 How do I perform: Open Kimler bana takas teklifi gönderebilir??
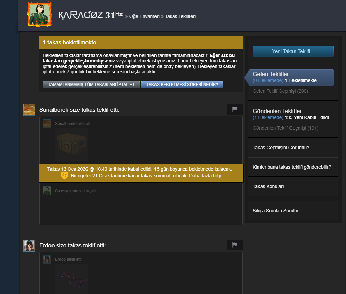click(x=292, y=167)
